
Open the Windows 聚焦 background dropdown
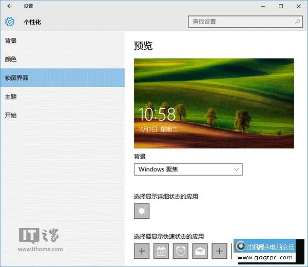(188, 169)
